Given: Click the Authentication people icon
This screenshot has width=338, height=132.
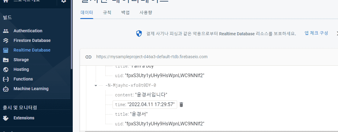Looking at the screenshot, I should pos(6,31).
